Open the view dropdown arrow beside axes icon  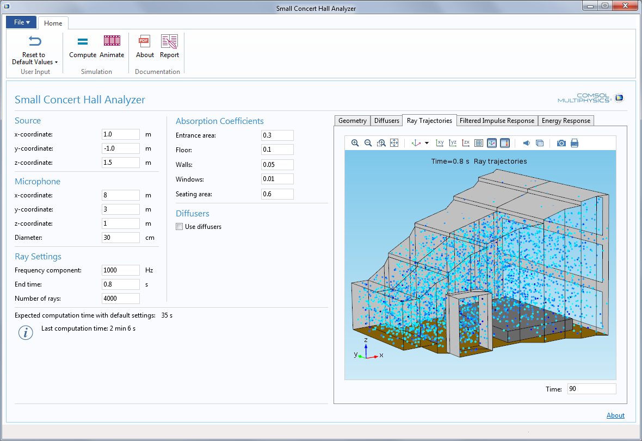point(427,143)
